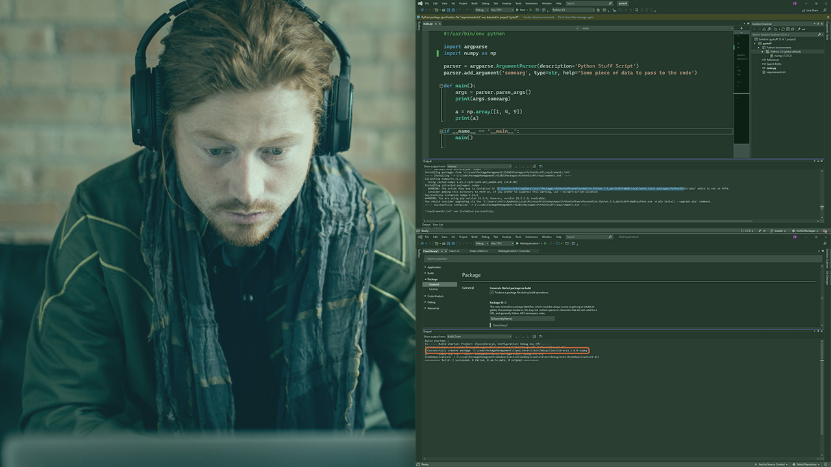Toggle 'Produce a package file during build' checkbox
The height and width of the screenshot is (467, 831).
click(x=491, y=292)
